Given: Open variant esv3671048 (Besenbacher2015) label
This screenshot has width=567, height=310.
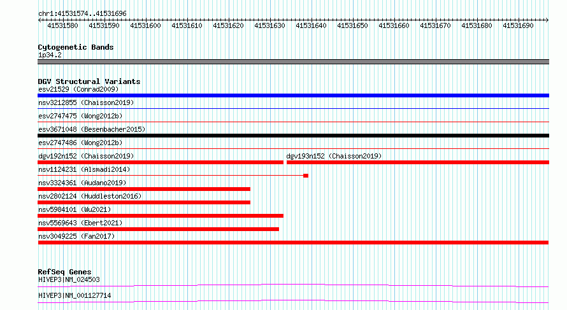Looking at the screenshot, I should coord(92,129).
